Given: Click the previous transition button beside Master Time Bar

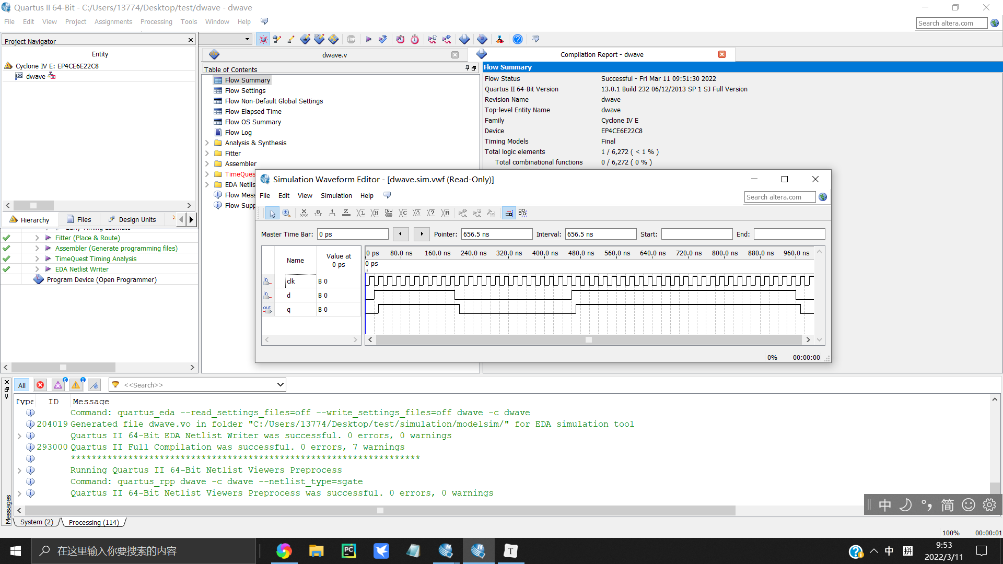Looking at the screenshot, I should click(x=401, y=234).
